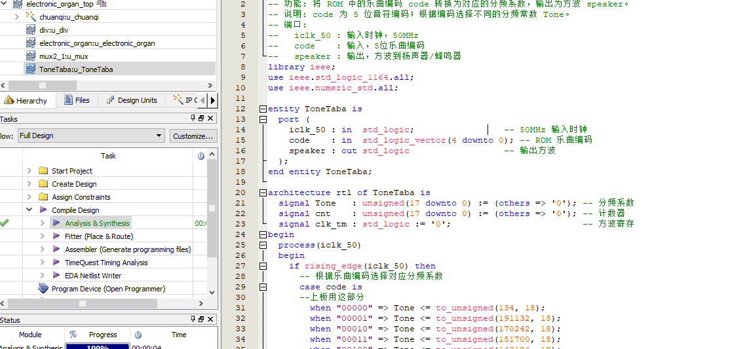Expand the Fitter (Place & Route) subtasks
Viewport: 745px width, 349px height.
pos(43,236)
